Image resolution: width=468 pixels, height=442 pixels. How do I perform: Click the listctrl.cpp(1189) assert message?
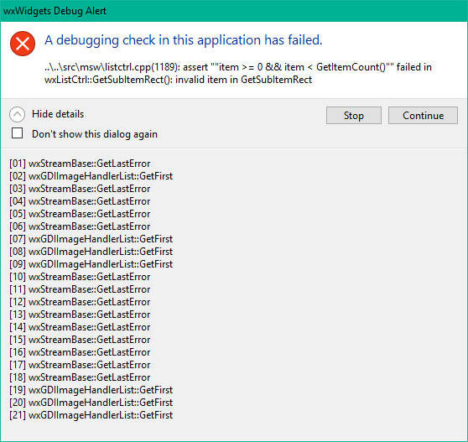point(238,73)
